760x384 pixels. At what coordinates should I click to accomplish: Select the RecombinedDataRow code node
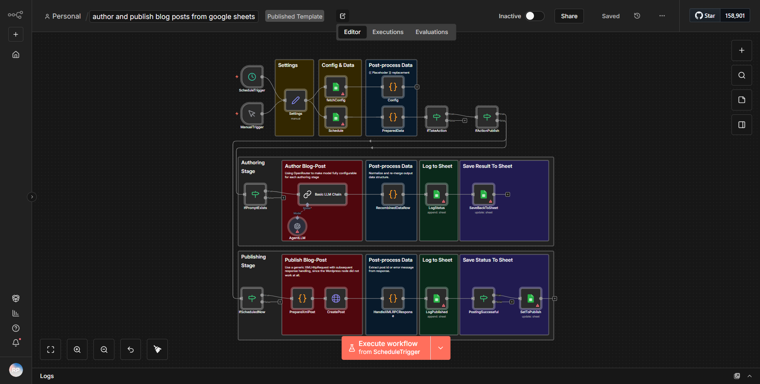point(393,194)
